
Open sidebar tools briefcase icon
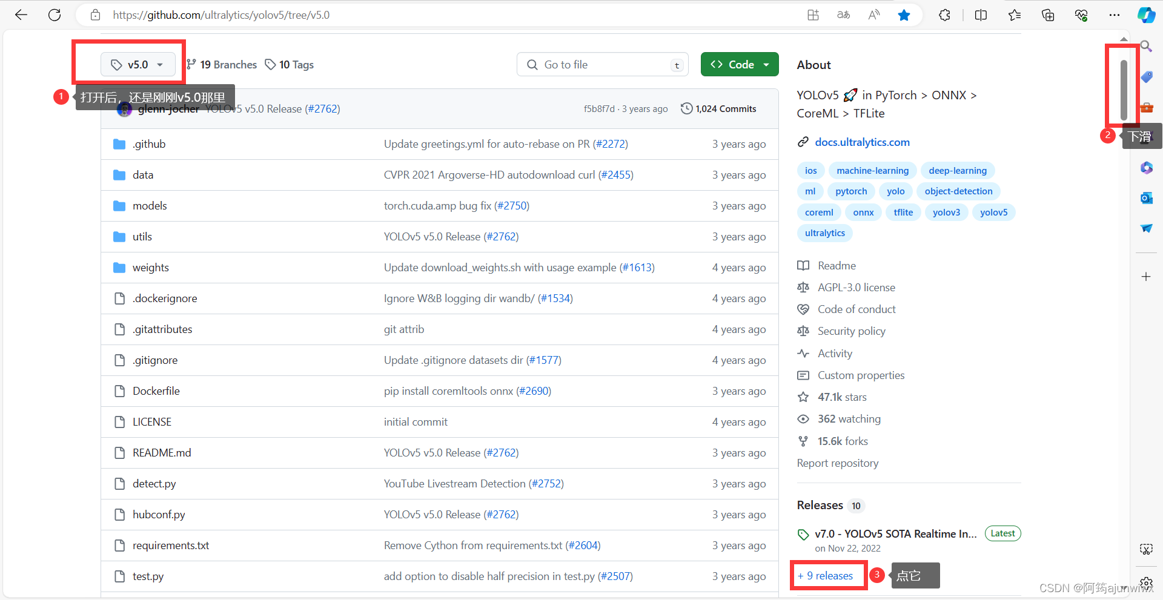tap(1147, 107)
